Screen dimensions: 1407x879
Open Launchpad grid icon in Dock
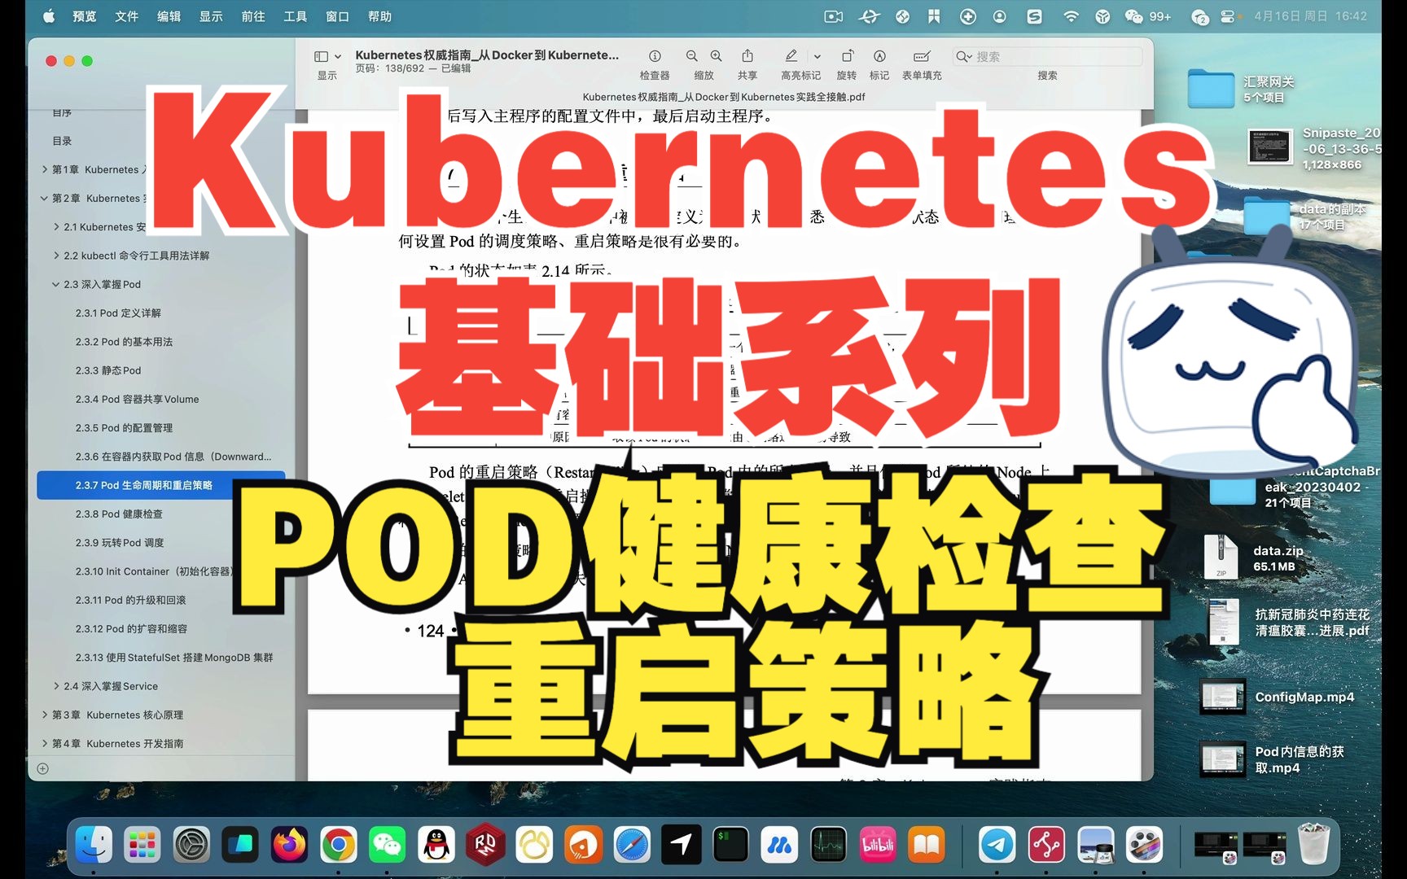[142, 845]
